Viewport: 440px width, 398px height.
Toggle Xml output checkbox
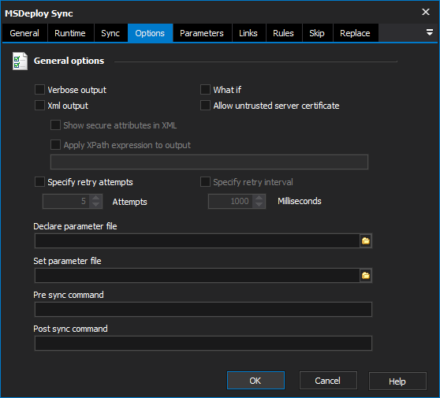(39, 106)
